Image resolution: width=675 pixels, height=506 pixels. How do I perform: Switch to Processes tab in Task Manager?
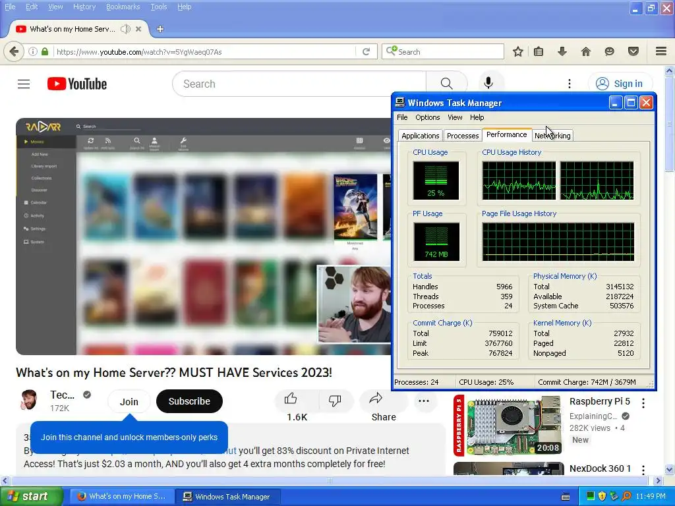462,136
